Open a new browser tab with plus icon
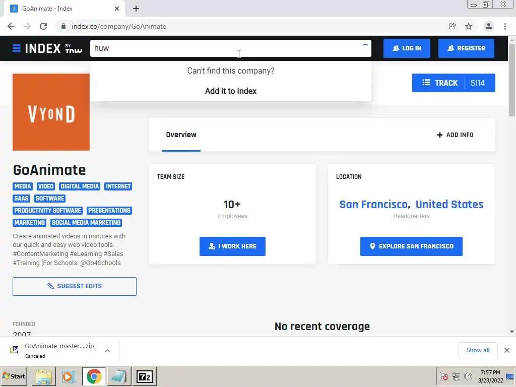 click(136, 9)
